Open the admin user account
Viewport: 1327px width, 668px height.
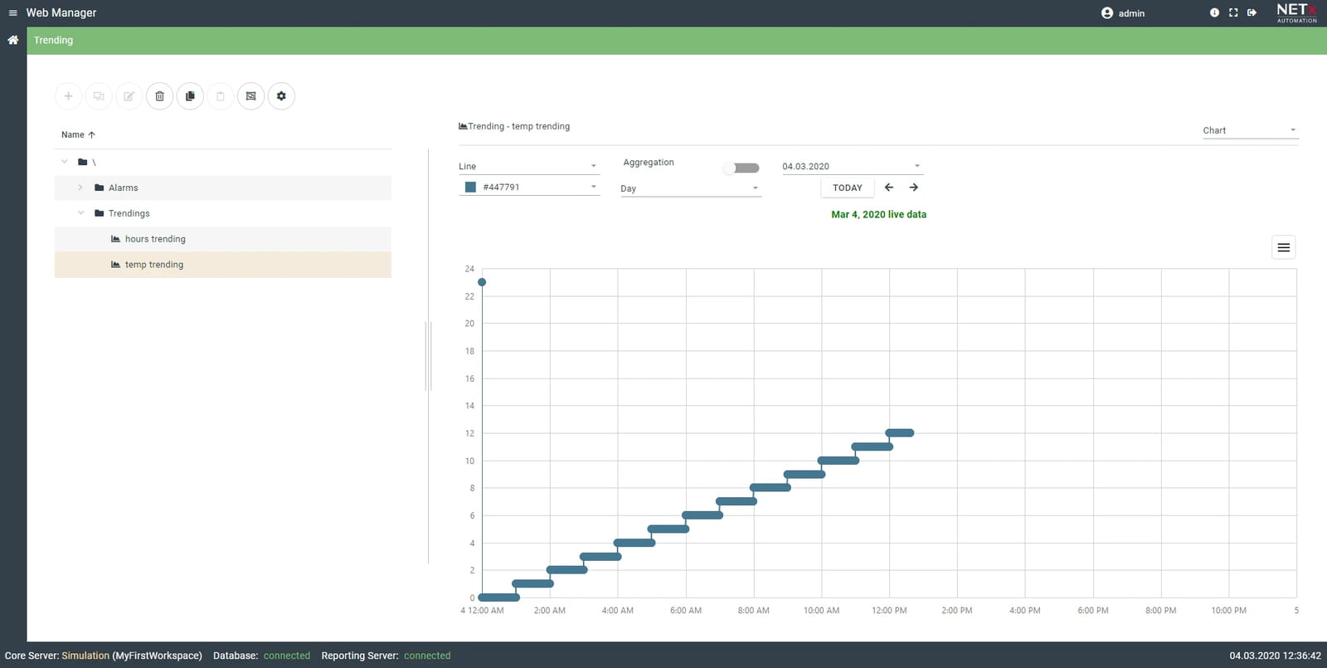coord(1123,13)
